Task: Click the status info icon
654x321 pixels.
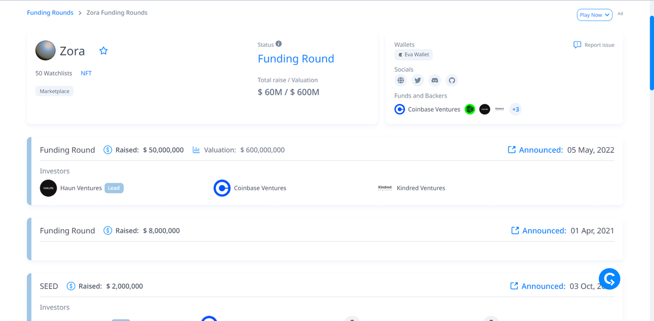Action: click(x=278, y=44)
